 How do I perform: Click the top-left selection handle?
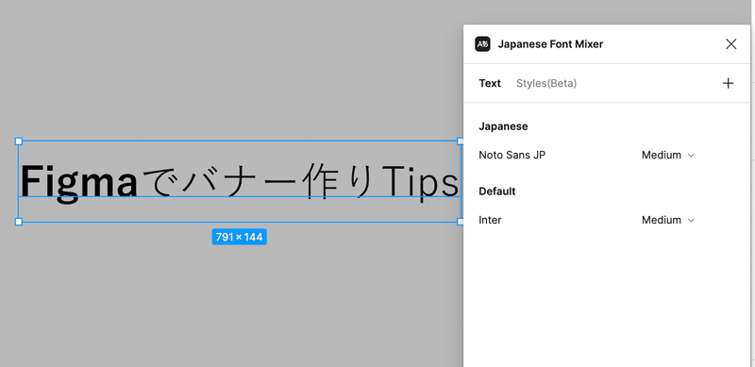pos(18,142)
